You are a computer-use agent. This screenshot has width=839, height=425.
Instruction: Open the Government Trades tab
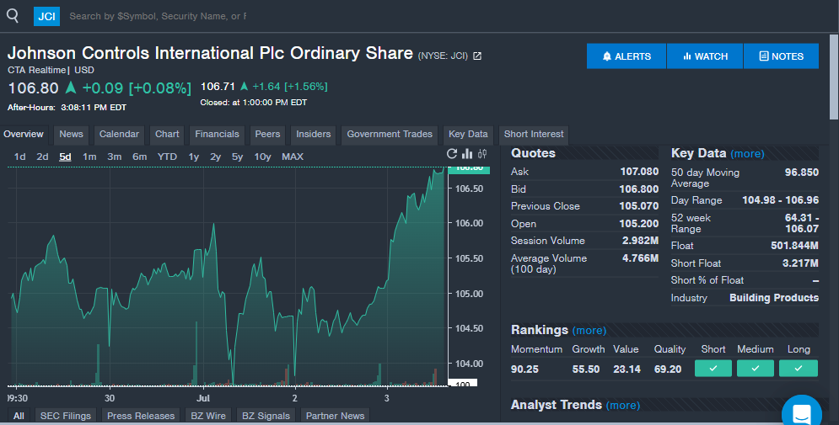point(390,135)
